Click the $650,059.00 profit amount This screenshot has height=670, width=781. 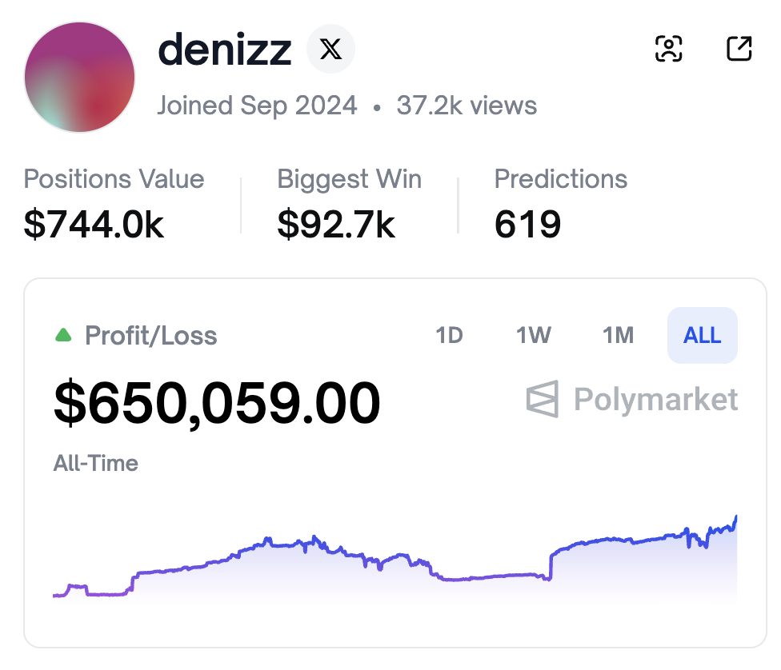point(217,402)
